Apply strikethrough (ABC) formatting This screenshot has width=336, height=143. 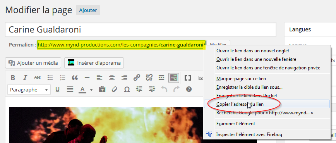(38, 78)
